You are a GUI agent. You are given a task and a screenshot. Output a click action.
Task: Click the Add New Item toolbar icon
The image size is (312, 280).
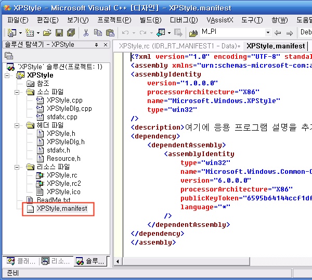(x=30, y=33)
